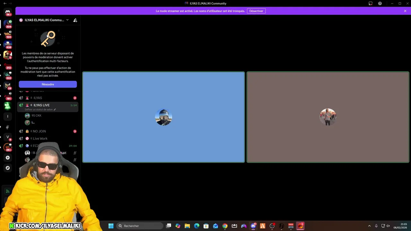Click avatar in the blue participant tile
The height and width of the screenshot is (231, 411).
(x=163, y=117)
